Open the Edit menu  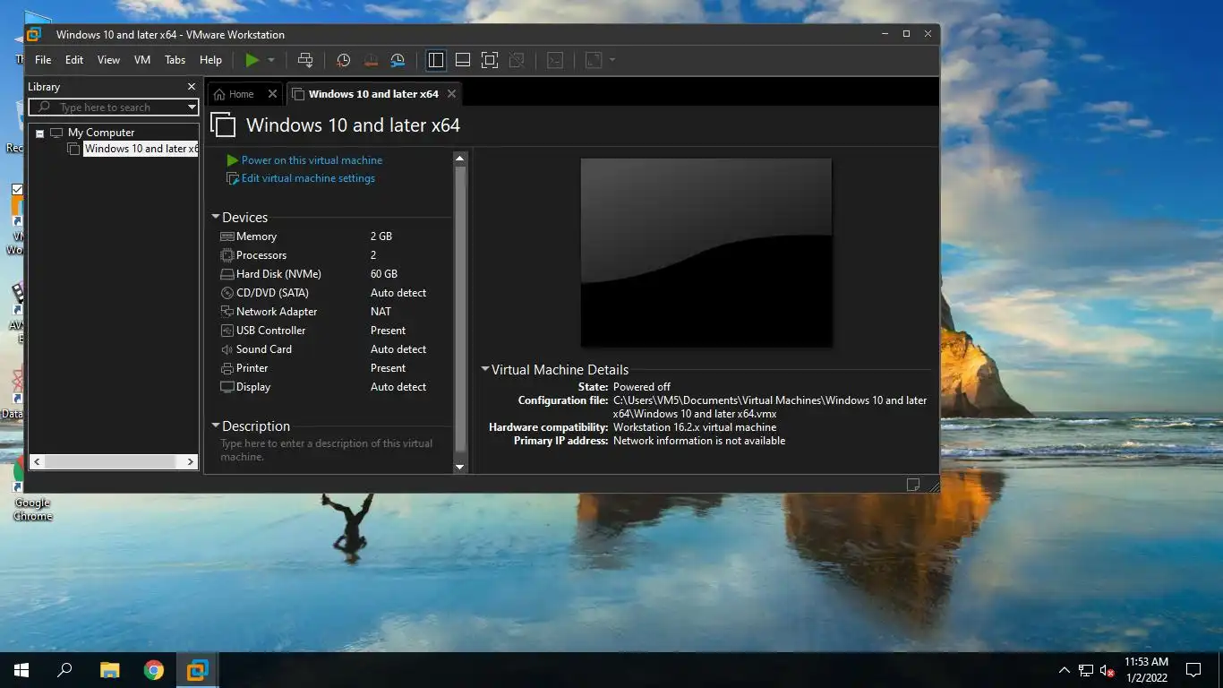[74, 60]
